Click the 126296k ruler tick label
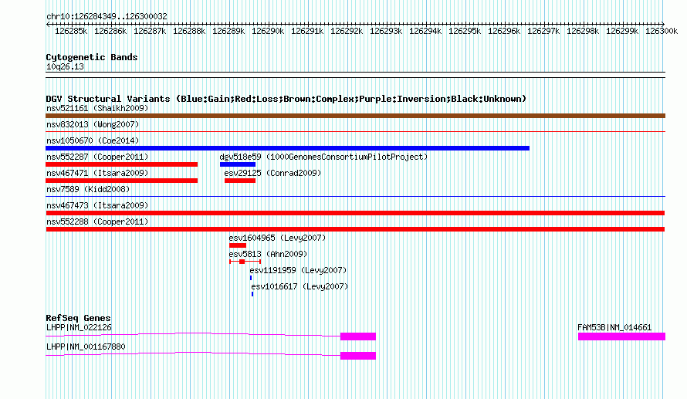Viewport: 687px width, 399px height. (x=504, y=31)
